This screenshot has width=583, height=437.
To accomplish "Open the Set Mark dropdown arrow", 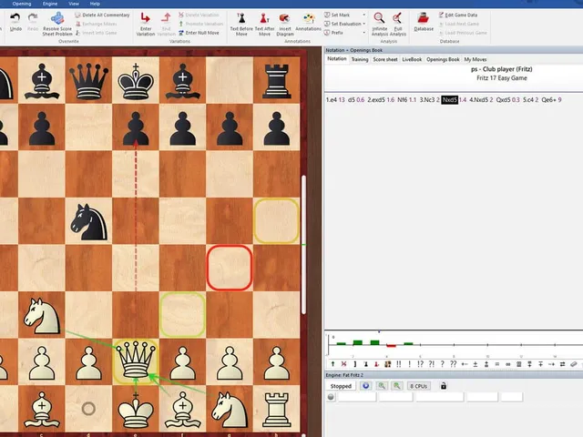I will tap(364, 15).
